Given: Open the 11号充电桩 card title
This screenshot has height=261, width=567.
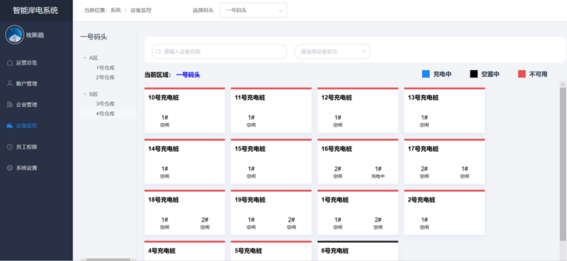Looking at the screenshot, I should tap(250, 98).
